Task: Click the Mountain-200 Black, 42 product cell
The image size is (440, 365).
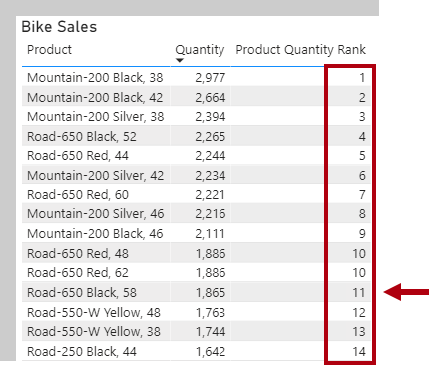Action: [95, 98]
